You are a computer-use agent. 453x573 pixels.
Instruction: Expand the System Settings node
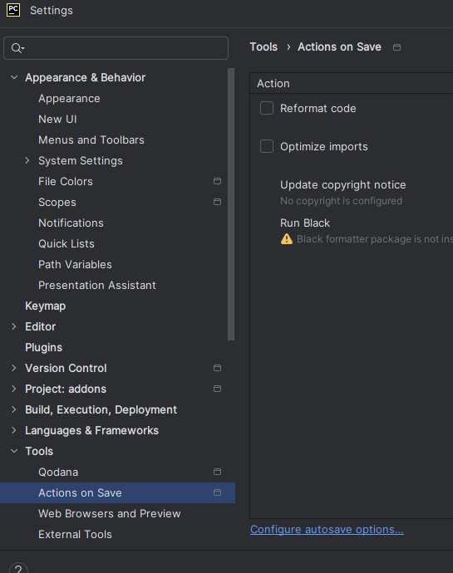pyautogui.click(x=27, y=160)
